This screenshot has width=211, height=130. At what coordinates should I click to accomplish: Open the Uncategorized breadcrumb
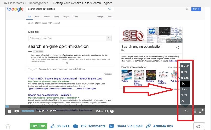coord(38,3)
